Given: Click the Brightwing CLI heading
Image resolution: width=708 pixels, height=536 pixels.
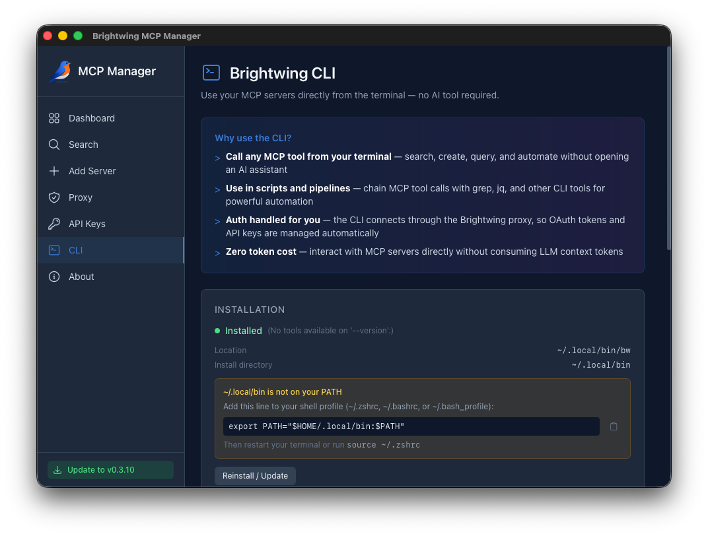Looking at the screenshot, I should click(283, 73).
